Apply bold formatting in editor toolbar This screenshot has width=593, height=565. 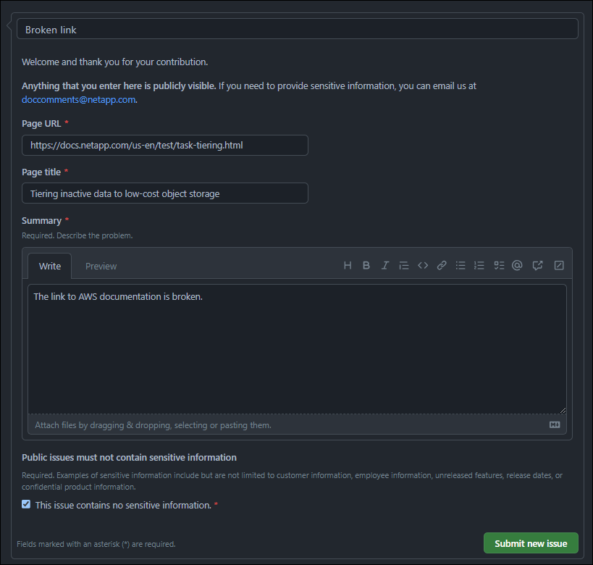pyautogui.click(x=366, y=266)
